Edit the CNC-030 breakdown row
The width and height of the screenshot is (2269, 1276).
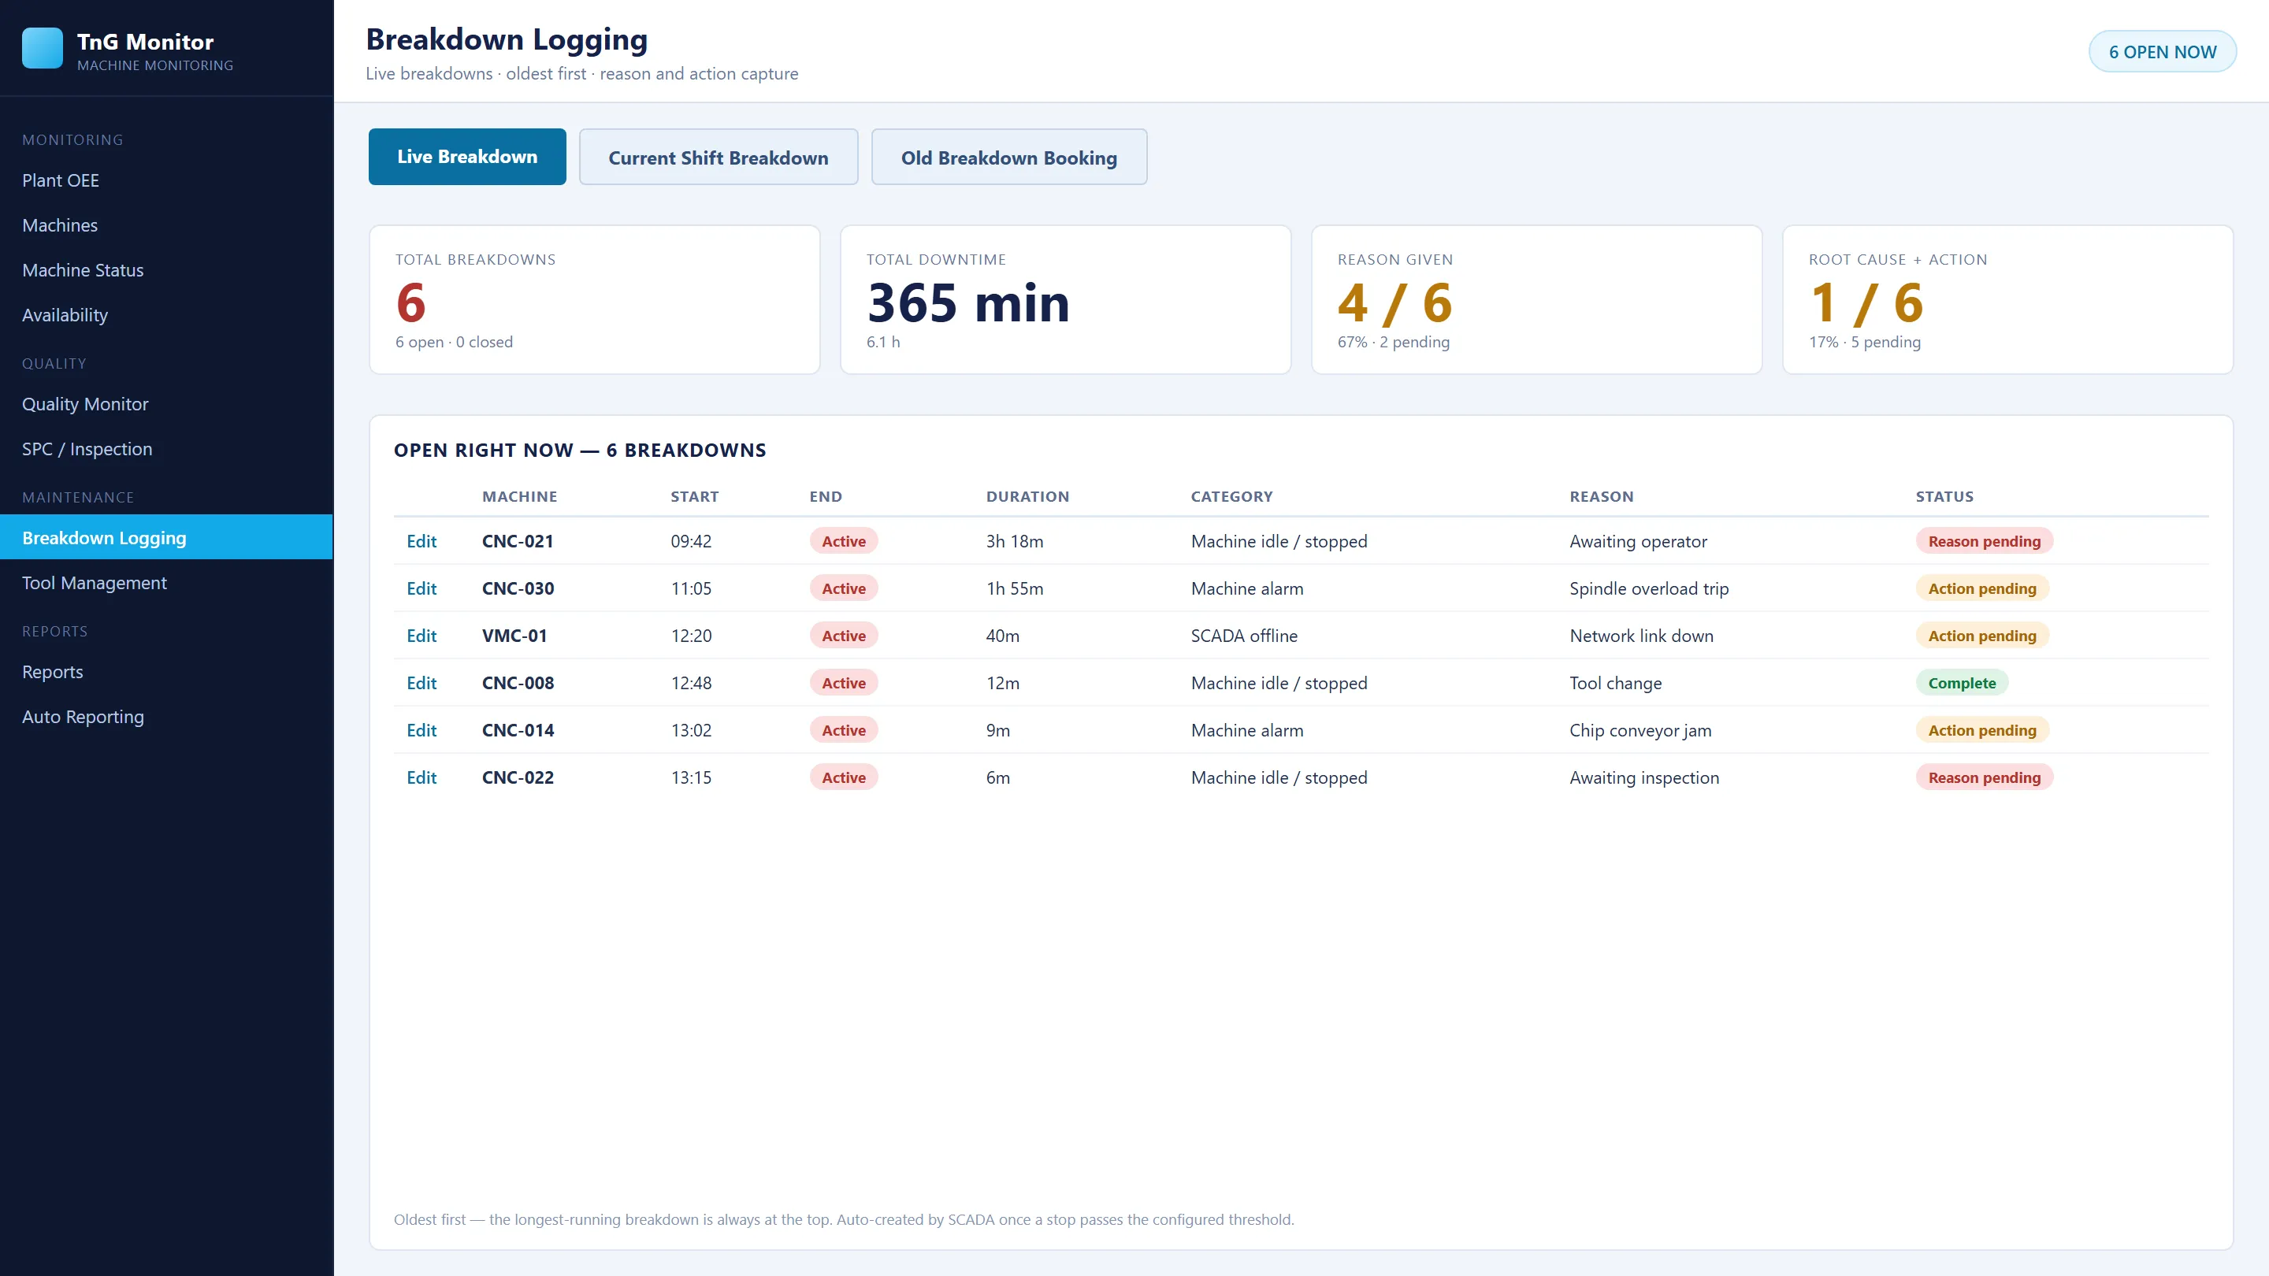(421, 588)
